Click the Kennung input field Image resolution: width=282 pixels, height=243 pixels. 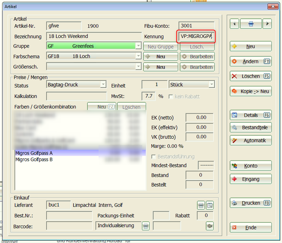(196, 36)
